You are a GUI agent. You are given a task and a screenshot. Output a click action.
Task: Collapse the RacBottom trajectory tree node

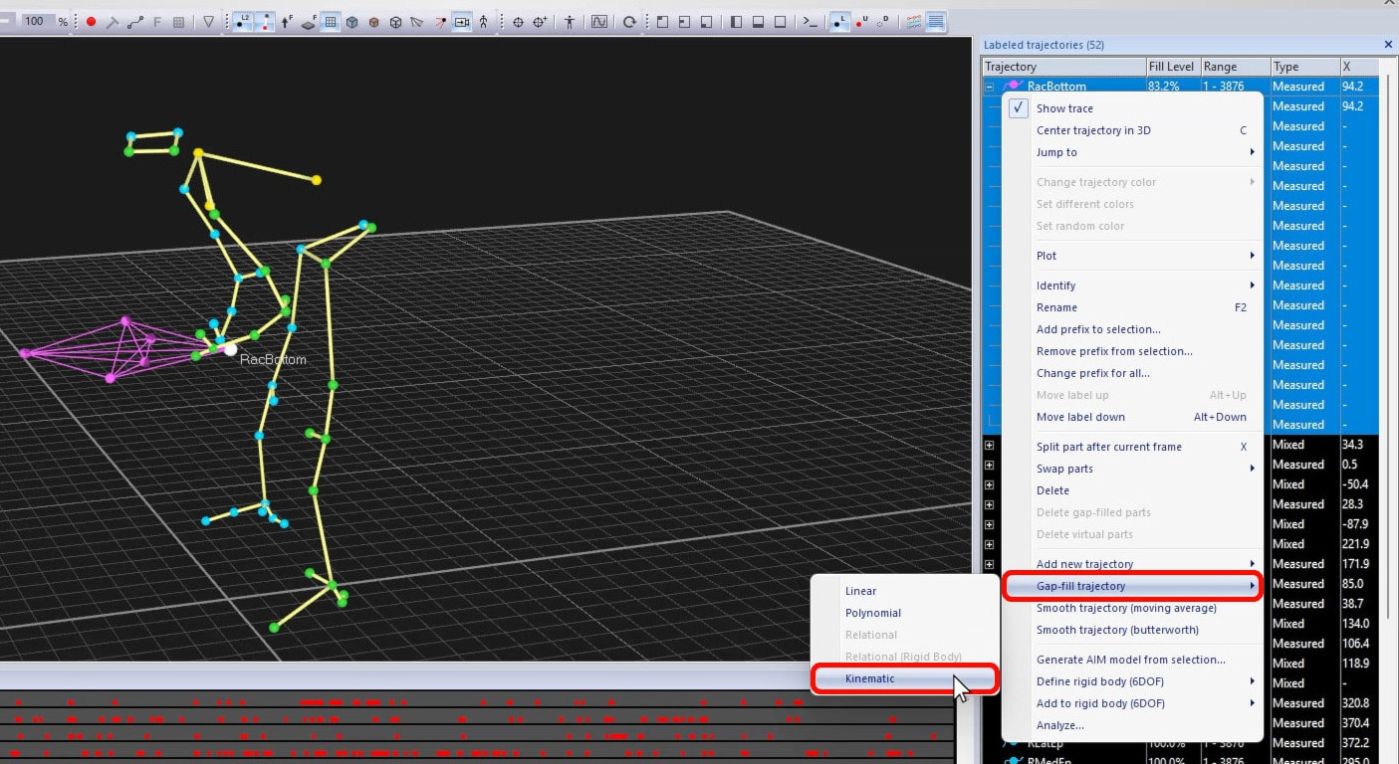pyautogui.click(x=989, y=87)
